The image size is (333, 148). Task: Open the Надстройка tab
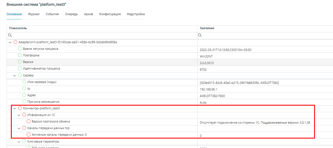tap(136, 14)
